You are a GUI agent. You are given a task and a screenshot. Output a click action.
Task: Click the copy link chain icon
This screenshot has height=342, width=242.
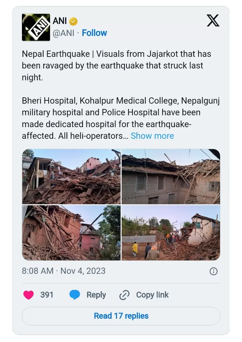(x=124, y=295)
